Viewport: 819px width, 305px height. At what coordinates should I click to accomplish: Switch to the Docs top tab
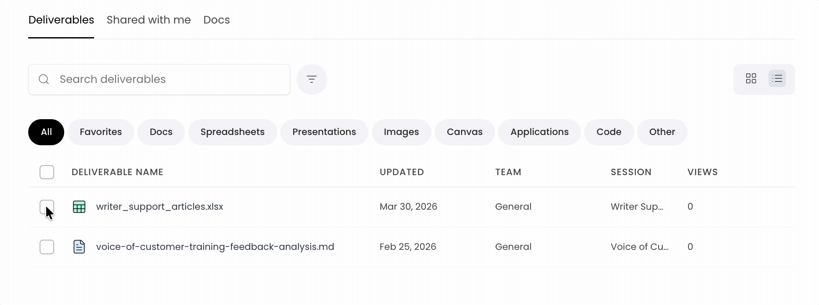click(x=217, y=20)
